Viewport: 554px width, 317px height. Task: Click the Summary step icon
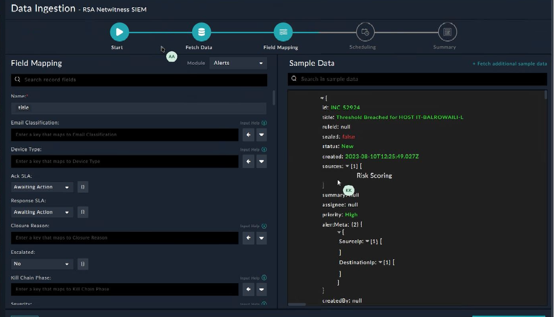[447, 32]
